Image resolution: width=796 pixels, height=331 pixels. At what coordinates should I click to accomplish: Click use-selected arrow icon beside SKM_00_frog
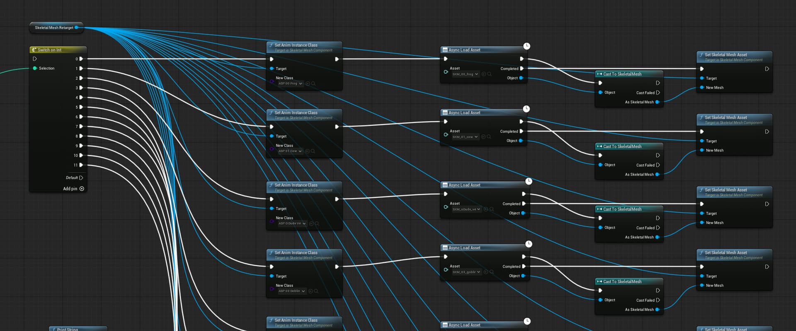(483, 74)
